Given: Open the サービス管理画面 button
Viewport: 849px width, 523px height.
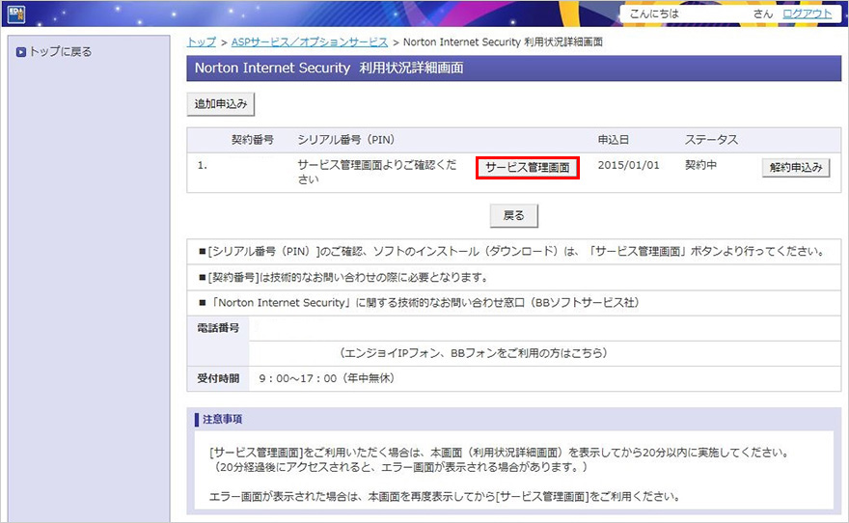Looking at the screenshot, I should [x=528, y=168].
